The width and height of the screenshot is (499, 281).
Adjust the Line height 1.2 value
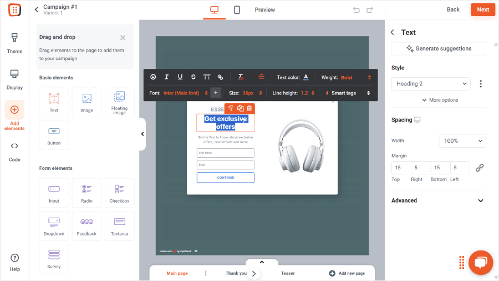[307, 93]
